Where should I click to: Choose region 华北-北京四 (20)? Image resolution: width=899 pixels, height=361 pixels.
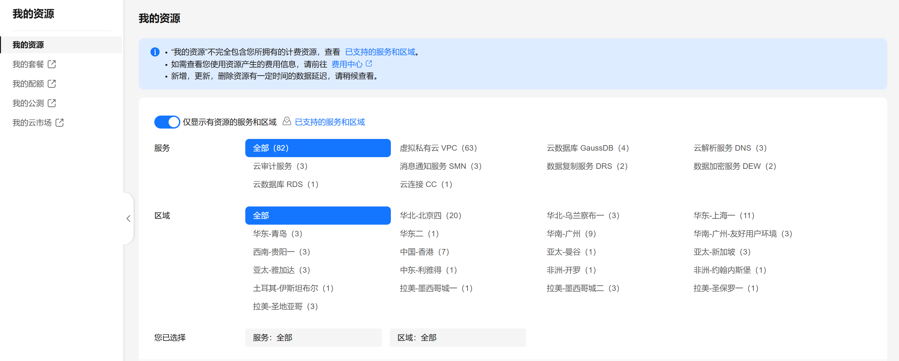[x=430, y=216]
